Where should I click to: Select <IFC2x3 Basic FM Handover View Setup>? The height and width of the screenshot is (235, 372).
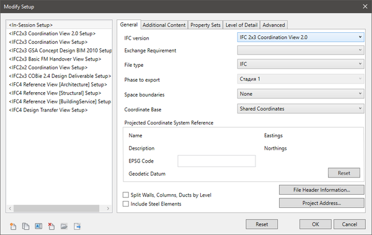pyautogui.click(x=60, y=59)
